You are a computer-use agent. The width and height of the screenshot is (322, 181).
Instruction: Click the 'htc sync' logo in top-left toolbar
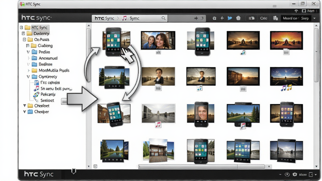(36, 18)
